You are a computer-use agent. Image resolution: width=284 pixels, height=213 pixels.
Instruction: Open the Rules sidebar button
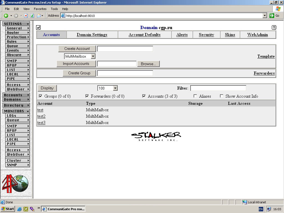click(17, 42)
